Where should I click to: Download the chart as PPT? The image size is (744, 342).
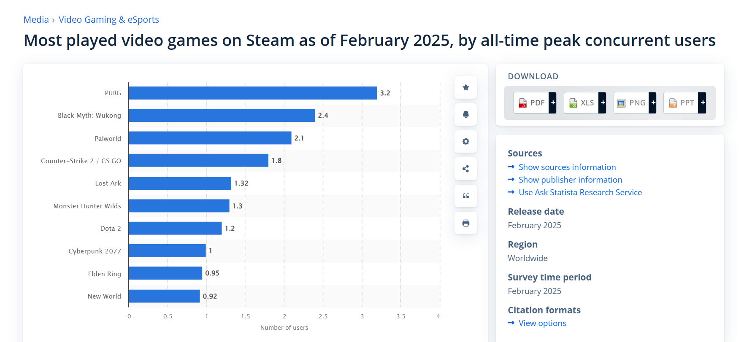tap(684, 103)
